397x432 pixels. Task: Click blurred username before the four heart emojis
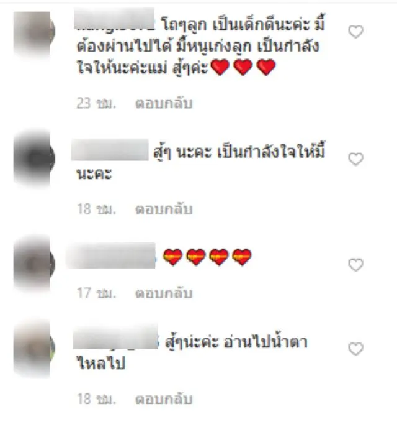[112, 255]
